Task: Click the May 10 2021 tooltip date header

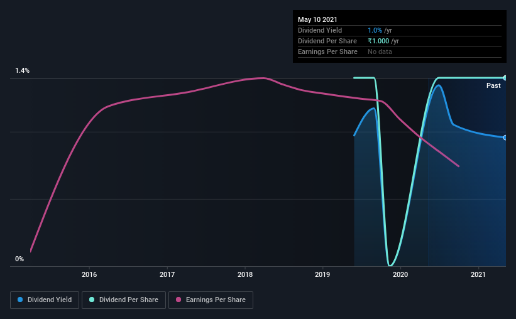Action: (317, 20)
